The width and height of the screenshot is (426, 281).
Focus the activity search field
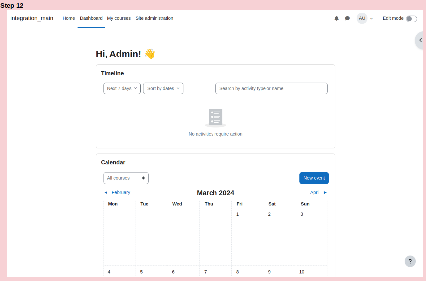(x=271, y=88)
